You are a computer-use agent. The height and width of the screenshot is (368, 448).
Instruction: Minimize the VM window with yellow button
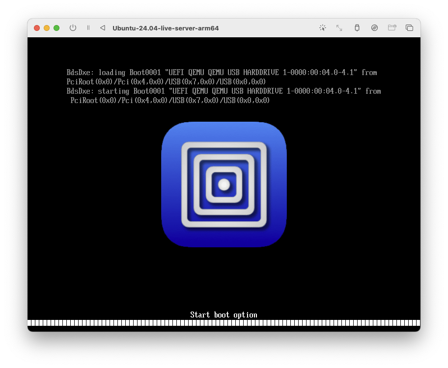click(x=47, y=28)
